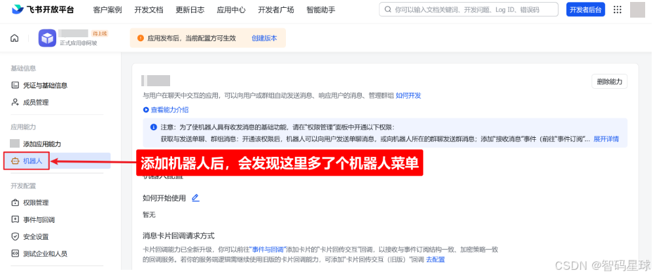The height and width of the screenshot is (277, 653).
Task: Click the 待上线 status tag
Action: point(100,34)
